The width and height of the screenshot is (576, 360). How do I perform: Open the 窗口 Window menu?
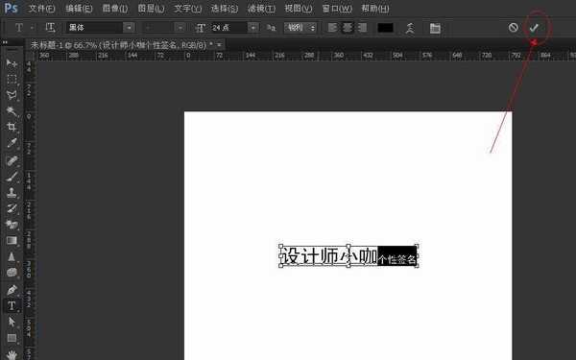point(337,8)
